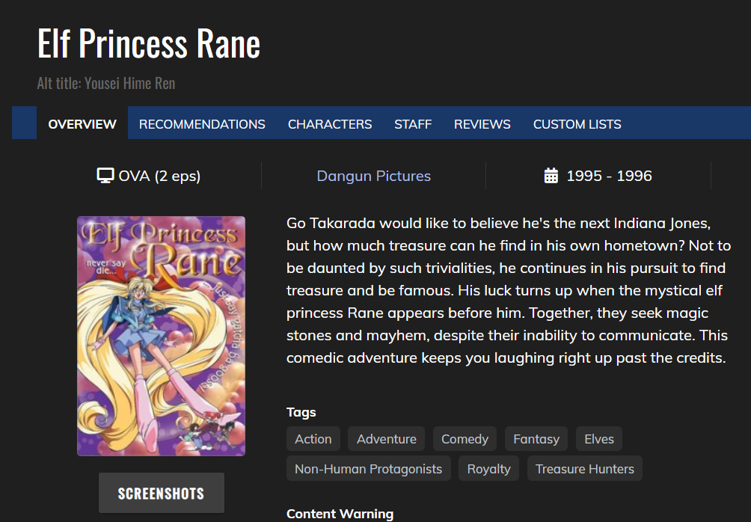
Task: Select the Elves tag
Action: 599,439
